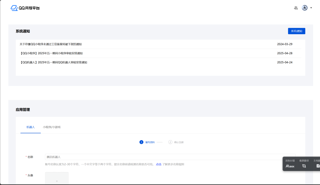The width and height of the screenshot is (320, 185).
Task: Click the QQ开放平台 logo
Action: coord(25,8)
